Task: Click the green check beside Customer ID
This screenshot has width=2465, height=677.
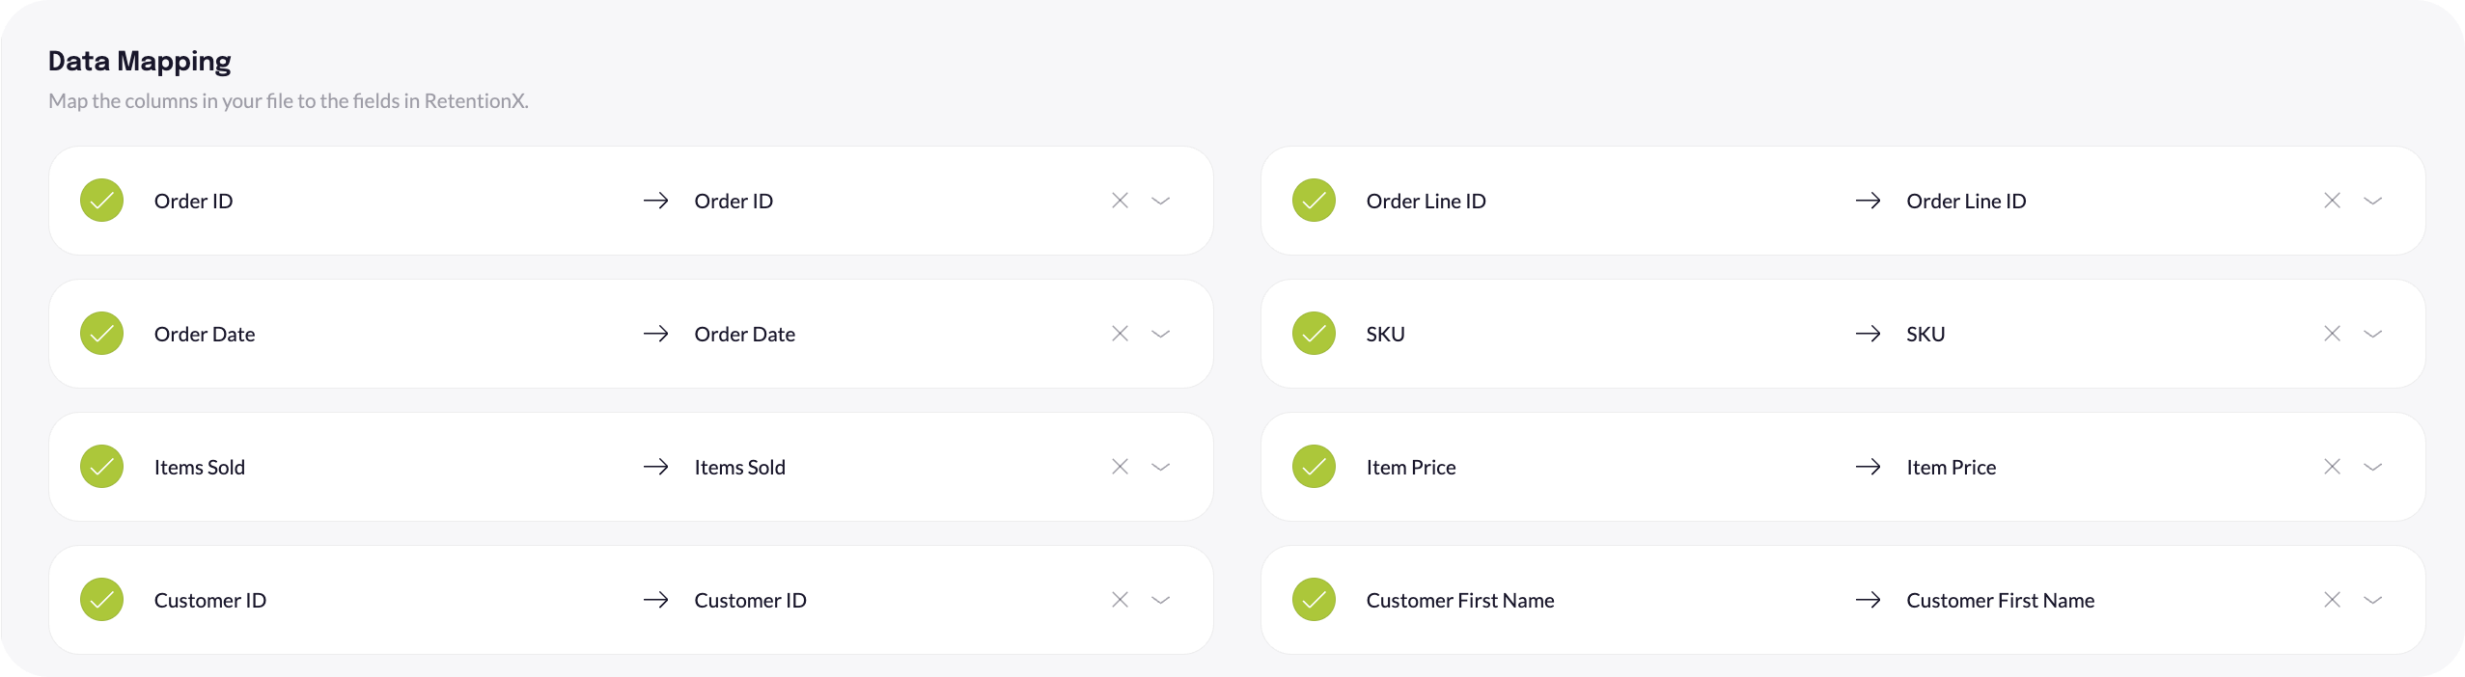Action: pos(101,600)
